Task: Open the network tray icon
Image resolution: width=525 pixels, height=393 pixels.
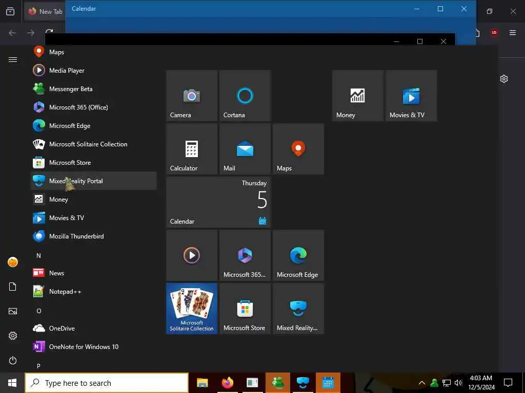Action: [x=447, y=383]
